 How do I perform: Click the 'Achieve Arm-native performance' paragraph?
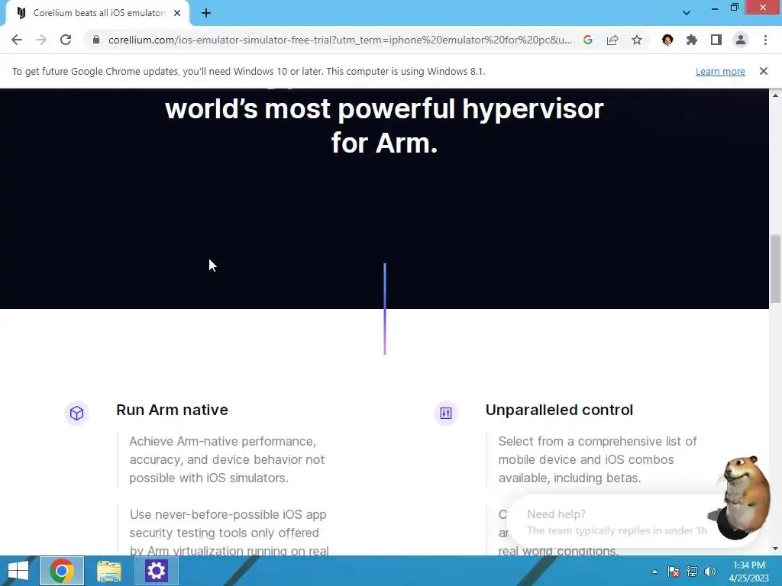click(227, 459)
